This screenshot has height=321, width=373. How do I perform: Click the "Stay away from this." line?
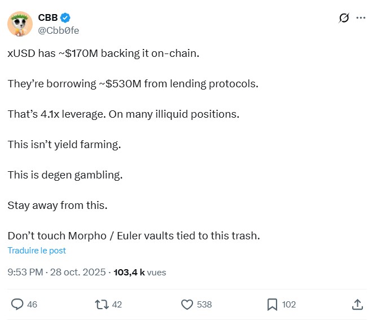[x=57, y=206]
